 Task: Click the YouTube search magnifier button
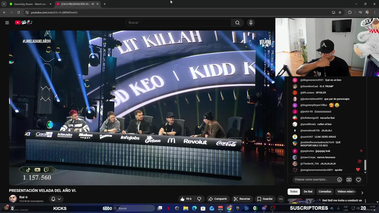coord(237,22)
